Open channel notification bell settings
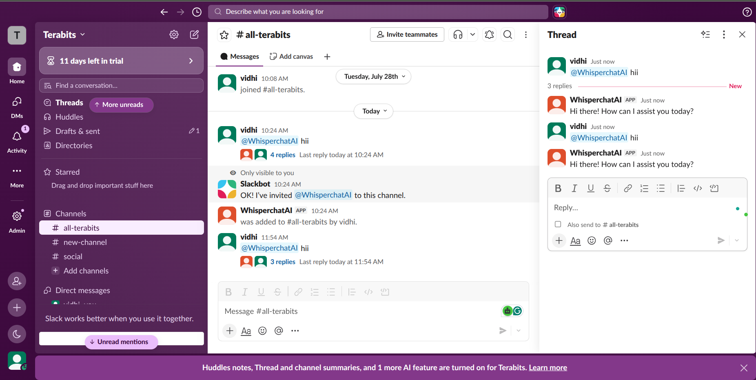The image size is (756, 380). point(489,35)
